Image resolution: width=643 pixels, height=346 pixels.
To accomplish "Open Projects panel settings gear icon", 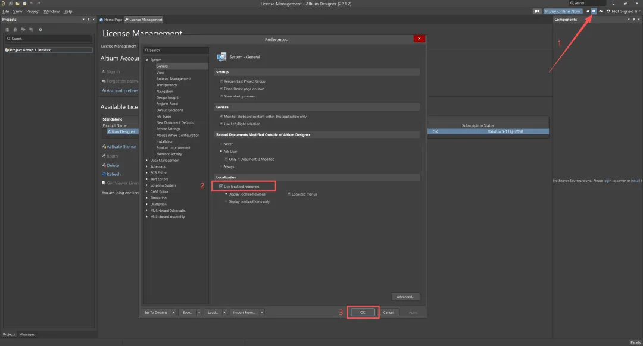I will [40, 30].
